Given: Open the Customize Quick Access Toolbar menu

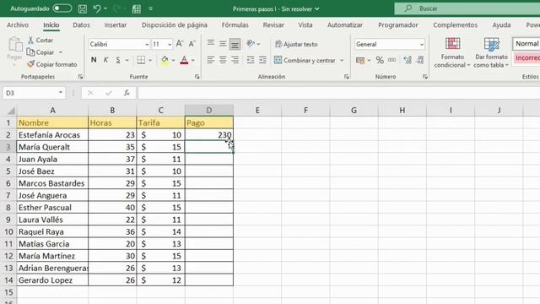Looking at the screenshot, I should point(150,8).
